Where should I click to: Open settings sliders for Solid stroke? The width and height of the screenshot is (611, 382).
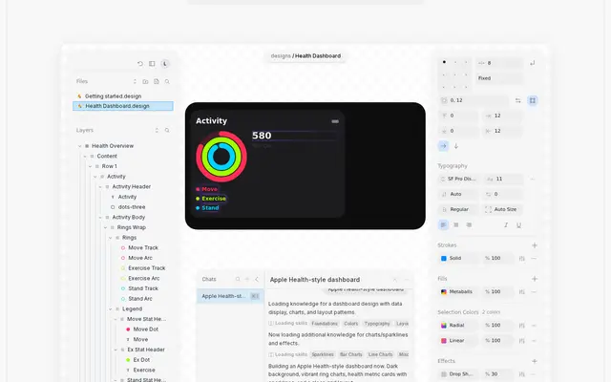pyautogui.click(x=522, y=258)
